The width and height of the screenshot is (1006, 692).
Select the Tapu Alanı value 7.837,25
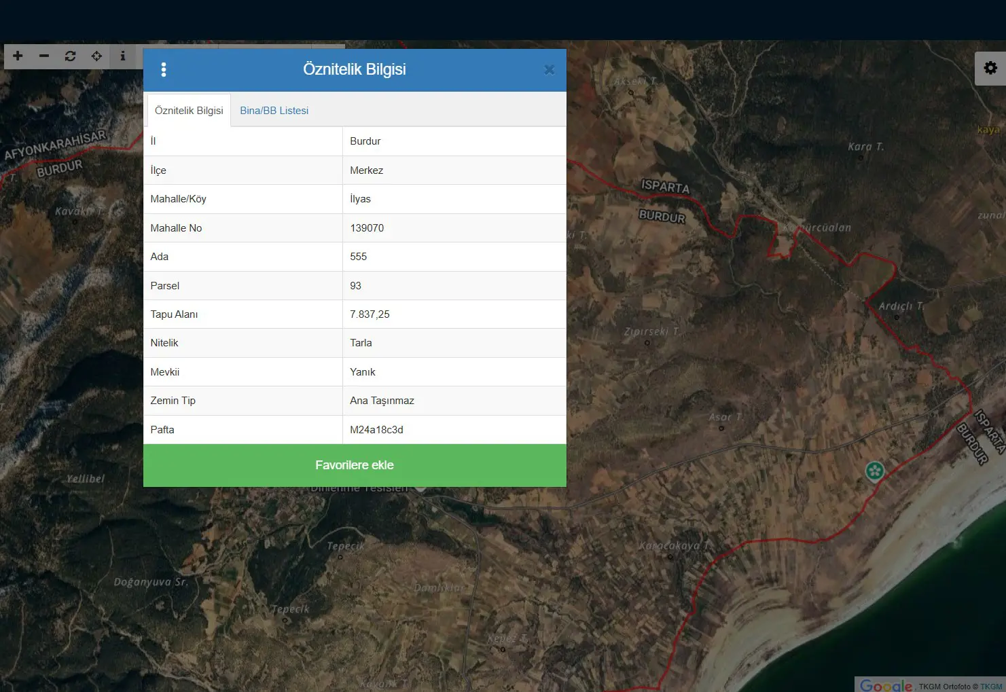(x=370, y=314)
